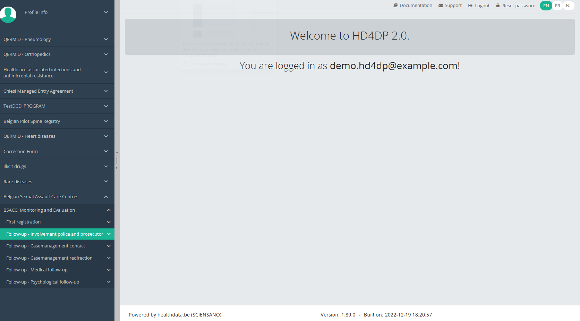
Task: Select Follow-up - Medical follow-up item
Action: 37,270
